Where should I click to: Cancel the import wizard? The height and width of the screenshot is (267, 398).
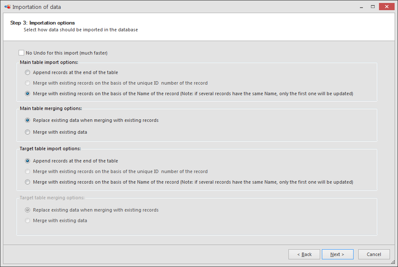point(374,254)
